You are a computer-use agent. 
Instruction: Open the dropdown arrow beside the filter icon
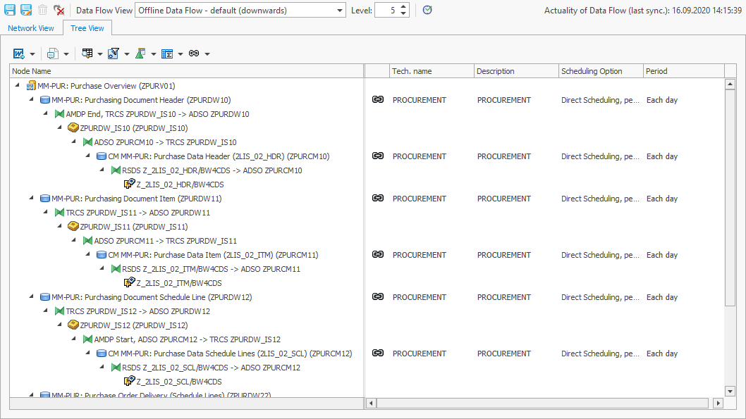tap(125, 53)
